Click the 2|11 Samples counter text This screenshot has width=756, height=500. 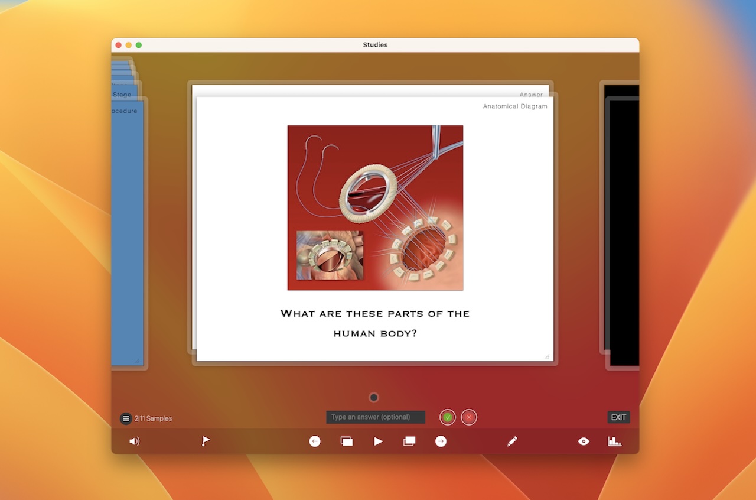point(153,418)
